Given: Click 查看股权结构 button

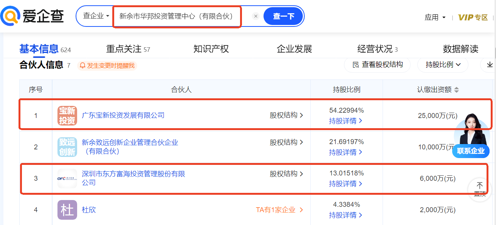Looking at the screenshot, I should (377, 65).
